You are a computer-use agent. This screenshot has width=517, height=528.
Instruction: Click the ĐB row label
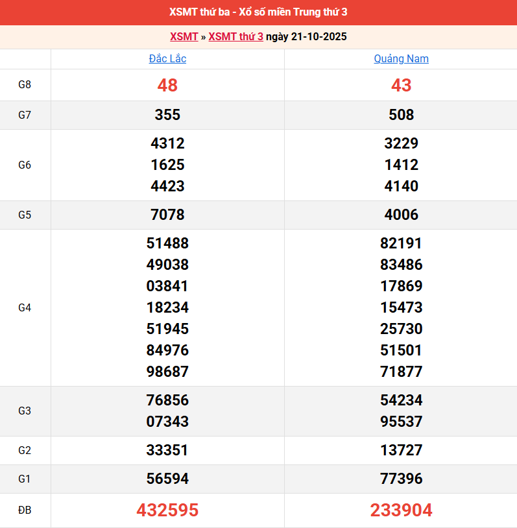click(25, 510)
